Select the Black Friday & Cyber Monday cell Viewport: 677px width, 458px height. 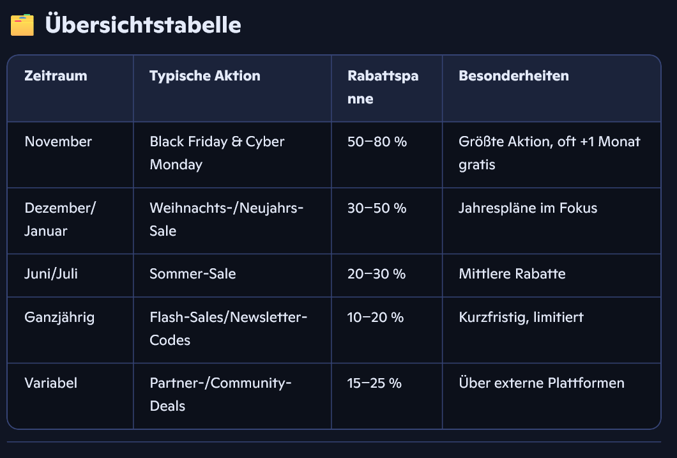coord(217,153)
